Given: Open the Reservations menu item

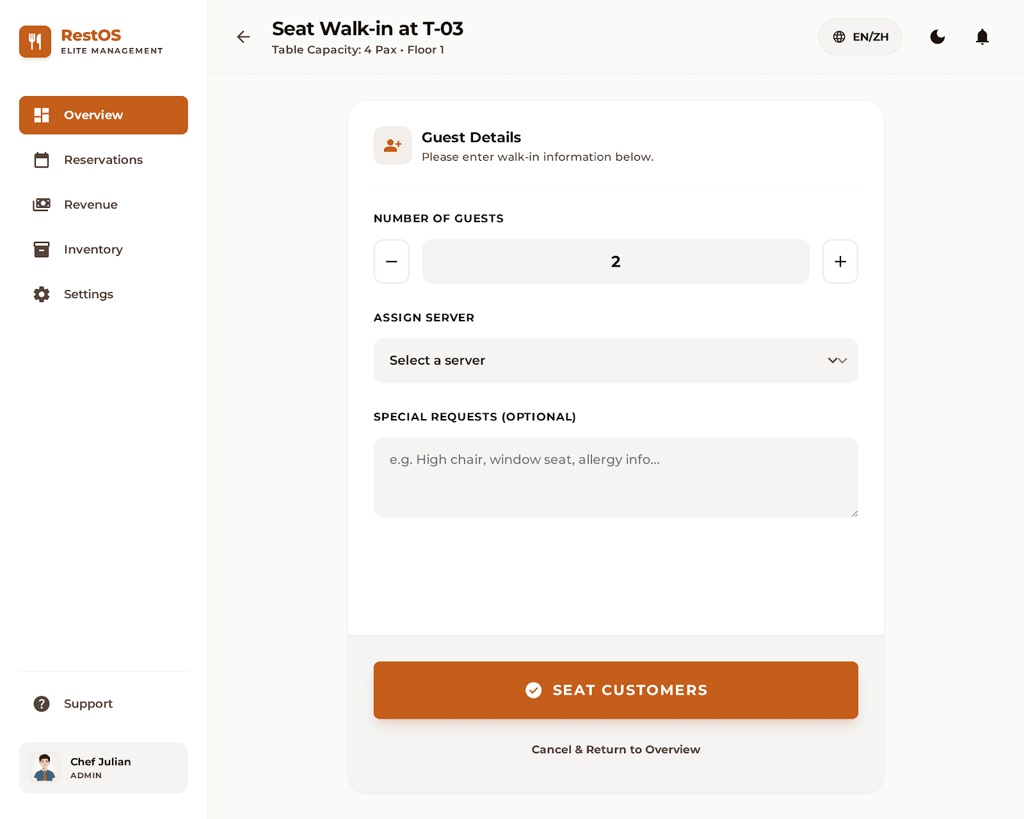Looking at the screenshot, I should coord(104,160).
